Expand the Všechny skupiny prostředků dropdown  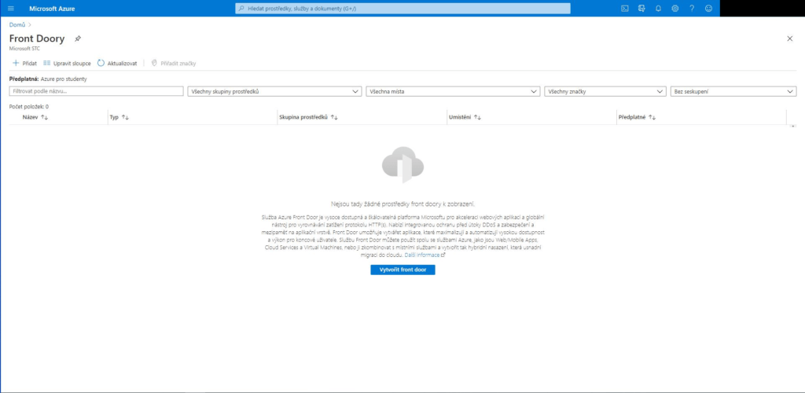274,91
